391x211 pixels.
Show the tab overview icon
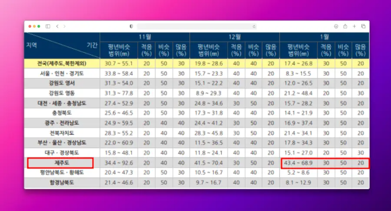363,26
